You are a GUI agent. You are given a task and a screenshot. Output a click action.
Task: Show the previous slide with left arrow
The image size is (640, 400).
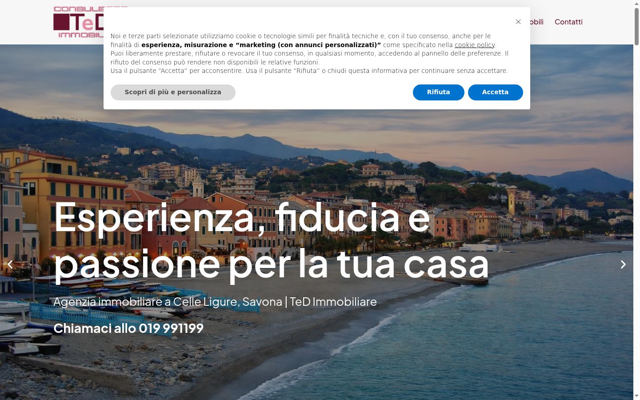pyautogui.click(x=10, y=264)
